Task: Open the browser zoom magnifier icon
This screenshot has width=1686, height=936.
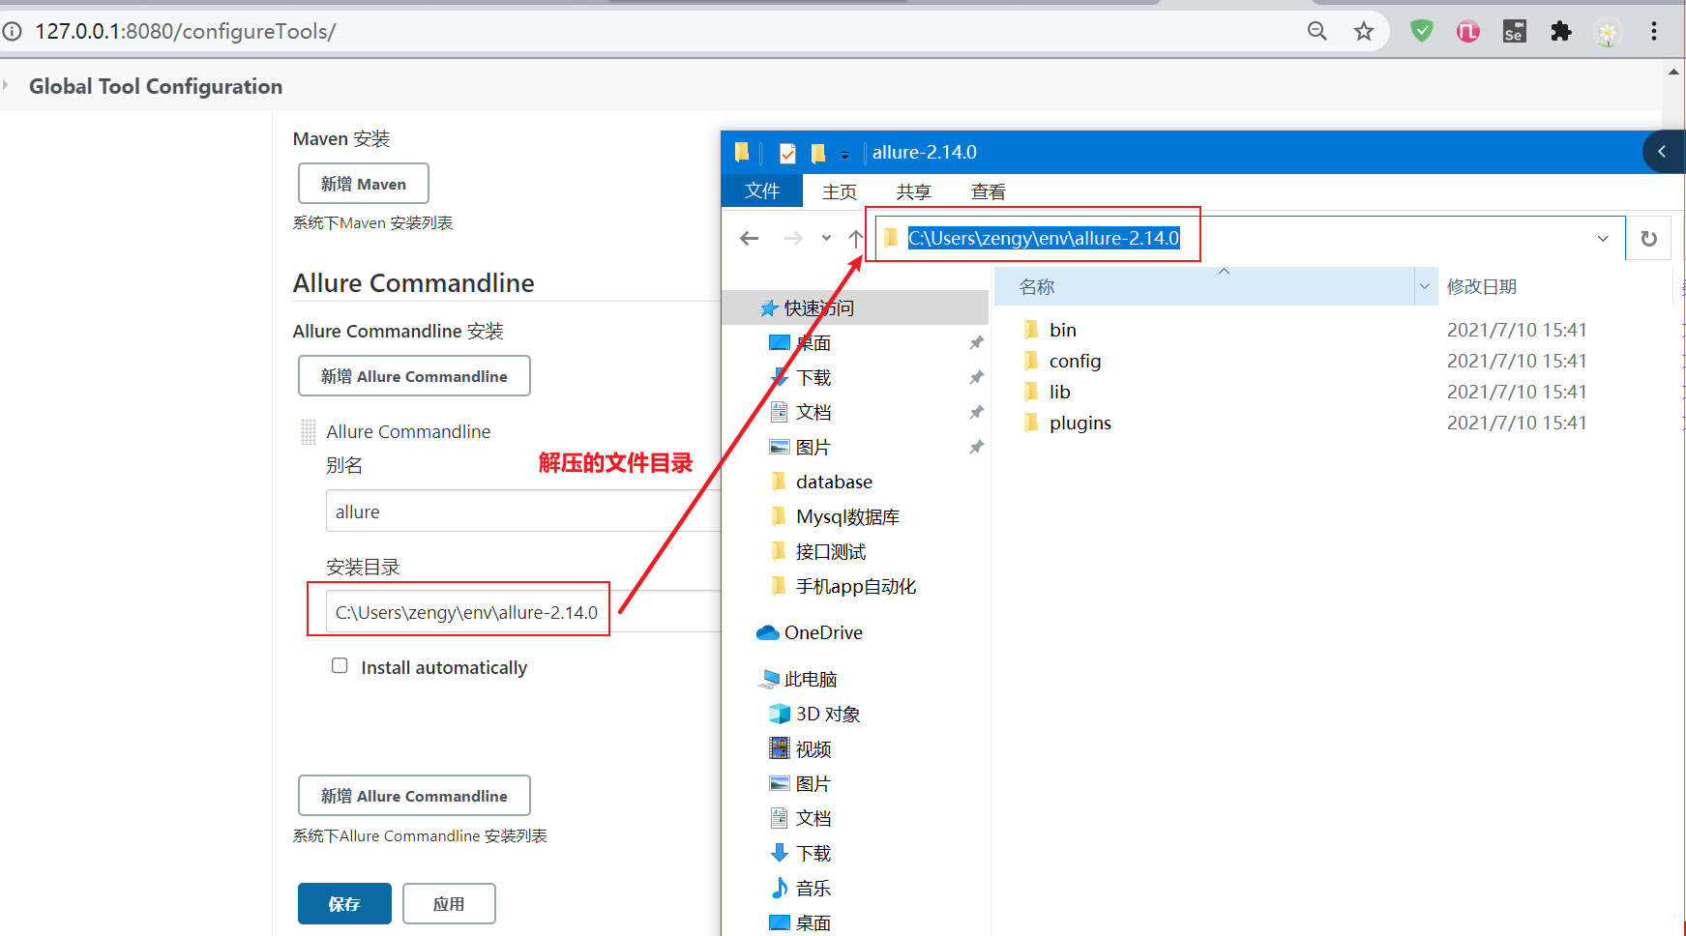Action: pos(1317,32)
